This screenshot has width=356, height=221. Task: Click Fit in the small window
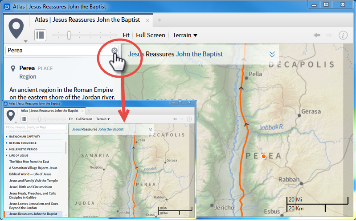pyautogui.click(x=70, y=119)
